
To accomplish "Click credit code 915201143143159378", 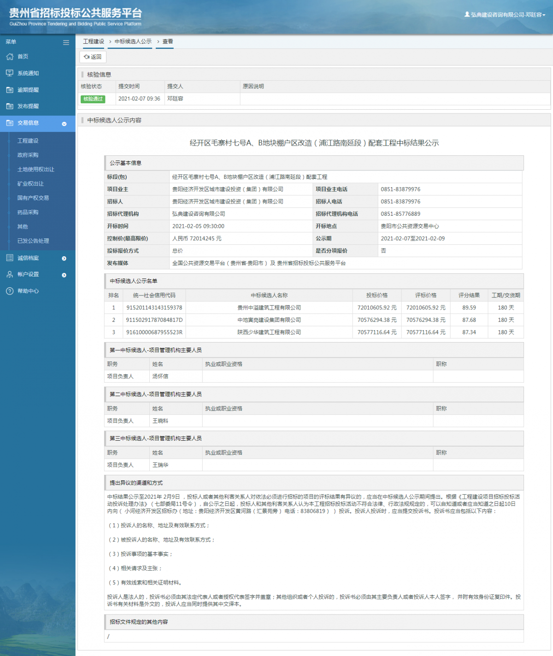I will (x=154, y=307).
